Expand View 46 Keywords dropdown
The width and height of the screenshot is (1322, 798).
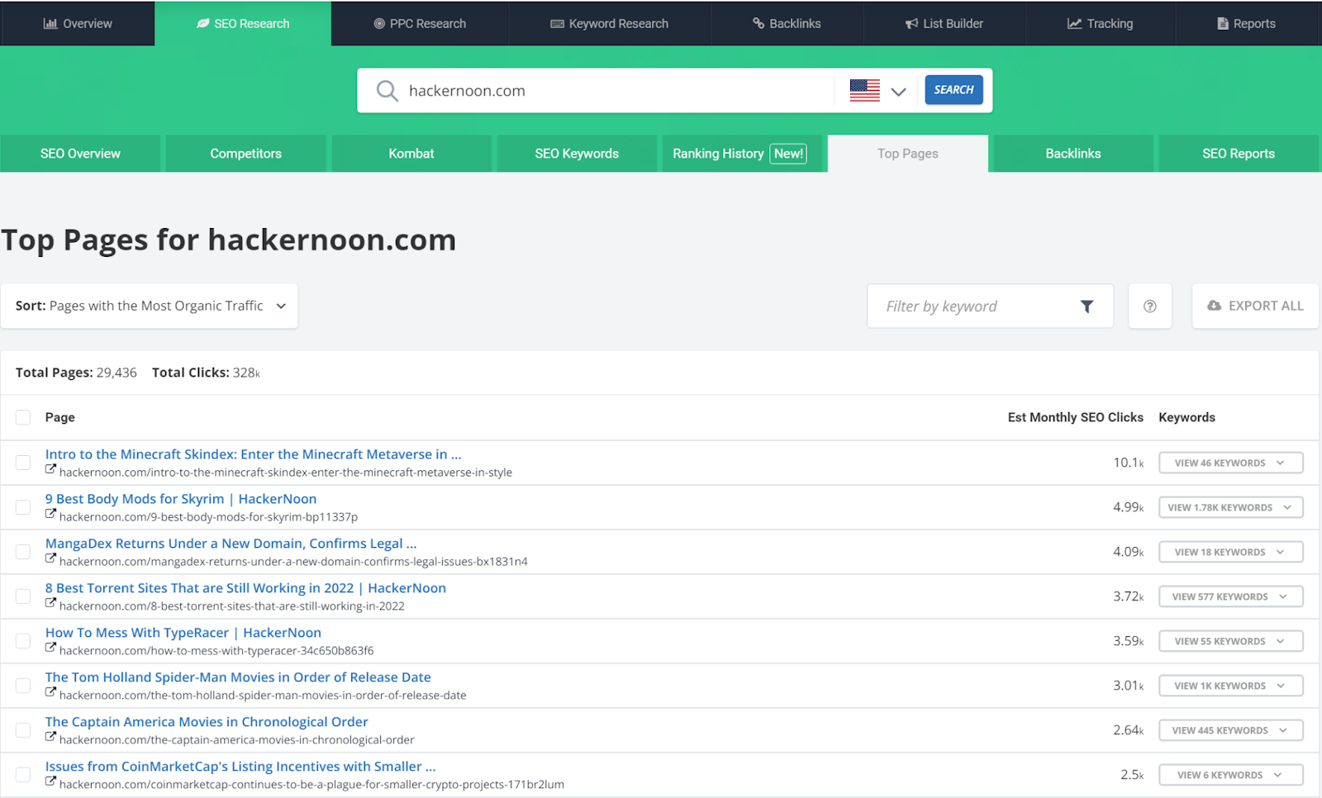click(1230, 463)
